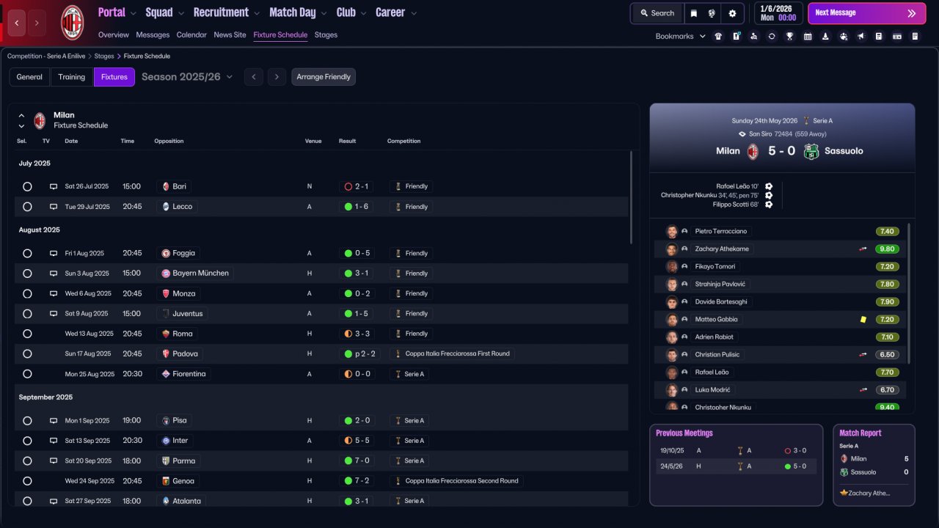Select the Roma fixture radio button
This screenshot has width=939, height=528.
(x=27, y=334)
